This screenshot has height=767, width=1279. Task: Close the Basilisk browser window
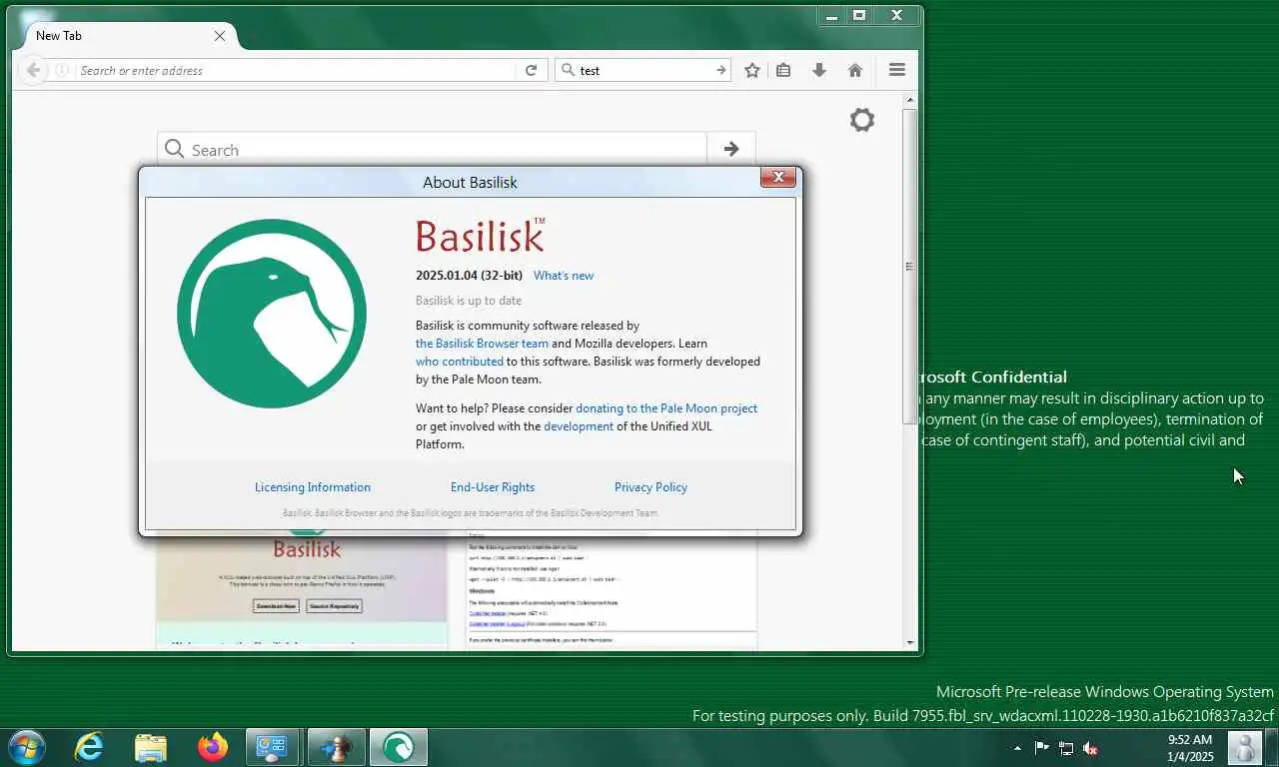[x=897, y=15]
